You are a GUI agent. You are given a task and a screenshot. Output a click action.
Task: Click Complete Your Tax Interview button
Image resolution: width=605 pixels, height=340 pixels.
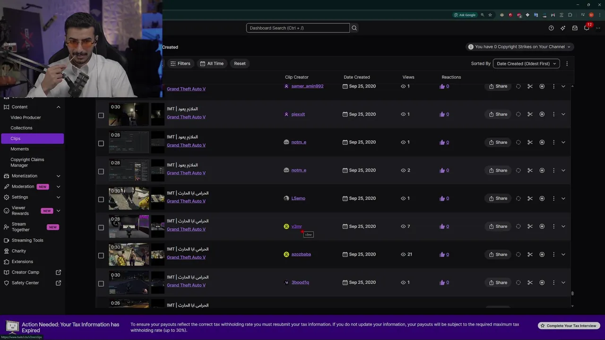569,326
